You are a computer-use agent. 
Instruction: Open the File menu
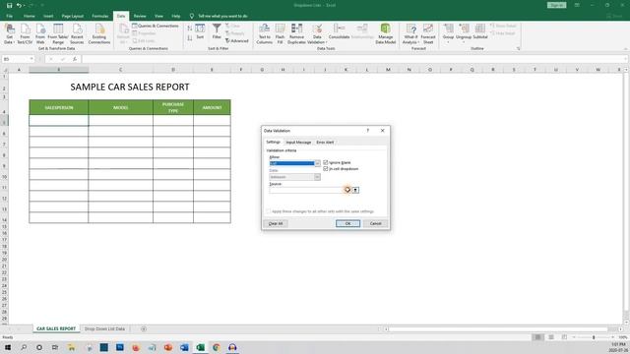[x=9, y=16]
